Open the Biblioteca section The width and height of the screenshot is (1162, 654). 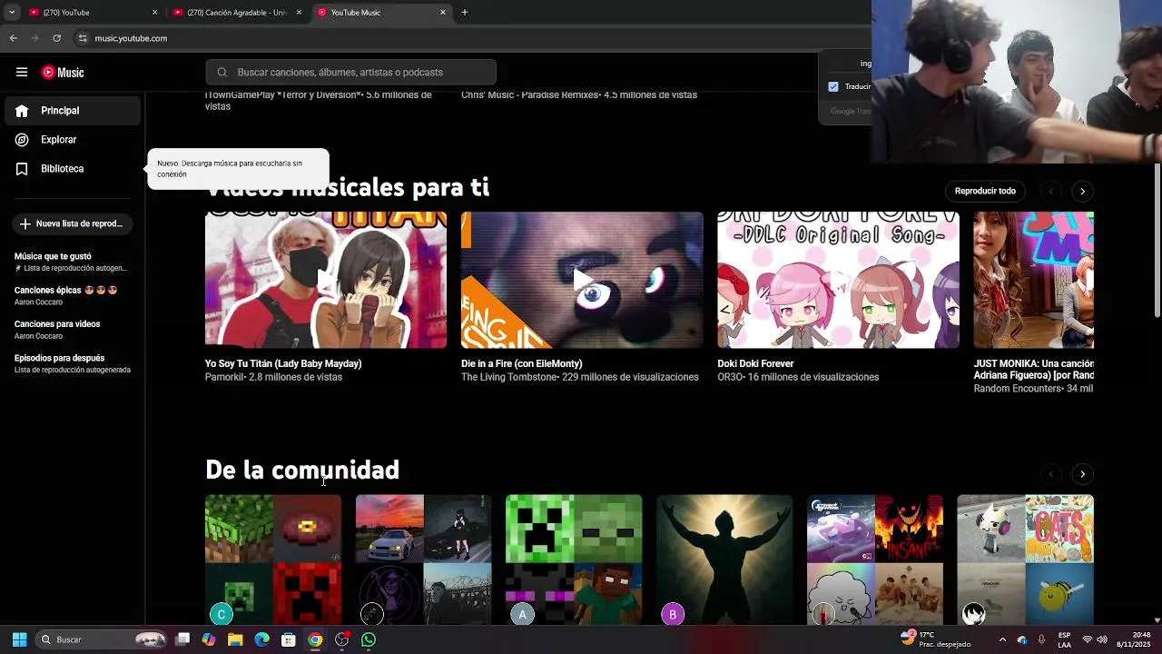tap(73, 169)
